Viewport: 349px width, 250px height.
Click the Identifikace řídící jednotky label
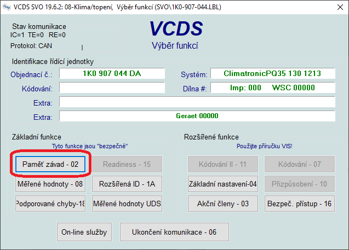pos(53,62)
